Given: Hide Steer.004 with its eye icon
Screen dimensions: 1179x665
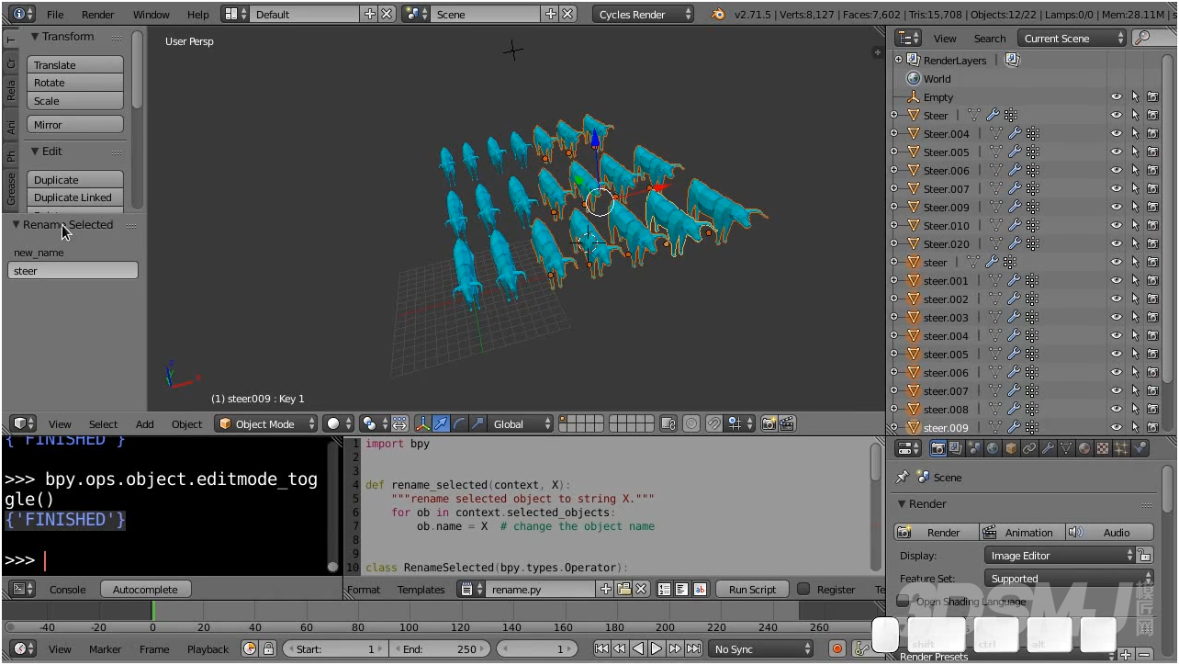Looking at the screenshot, I should pyautogui.click(x=1117, y=133).
